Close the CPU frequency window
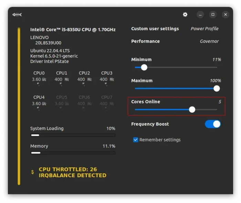 [226, 14]
